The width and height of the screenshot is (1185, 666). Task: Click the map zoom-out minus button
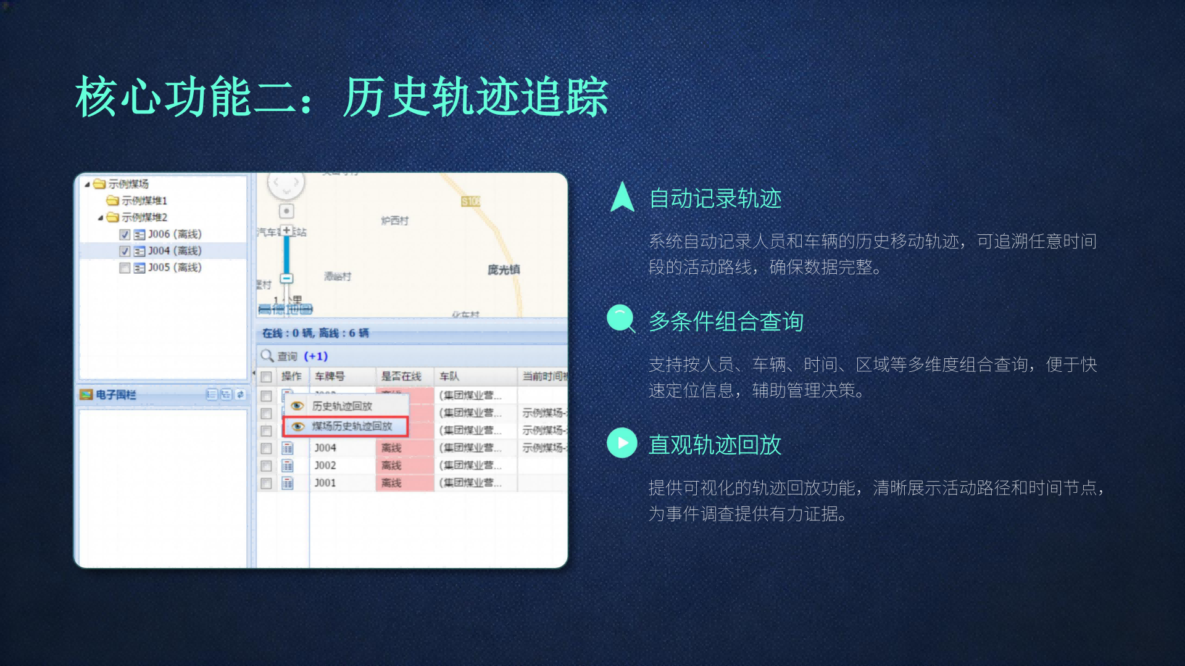pos(286,279)
